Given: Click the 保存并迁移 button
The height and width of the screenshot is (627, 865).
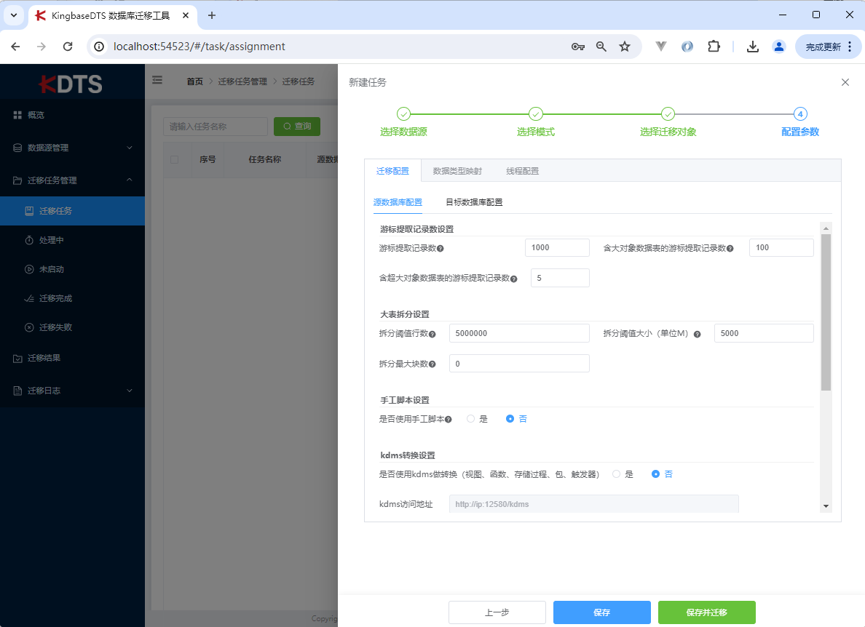Looking at the screenshot, I should coord(706,612).
